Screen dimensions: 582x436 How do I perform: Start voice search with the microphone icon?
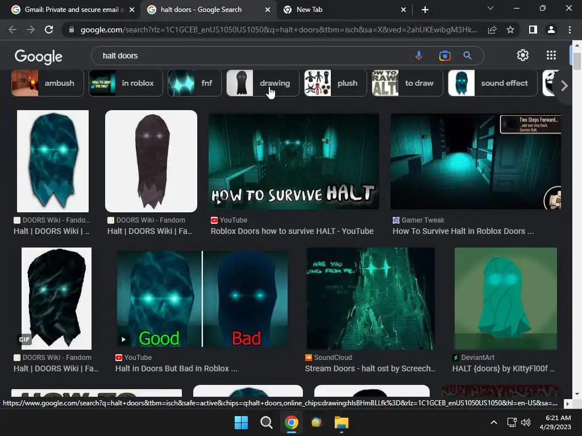tap(419, 56)
